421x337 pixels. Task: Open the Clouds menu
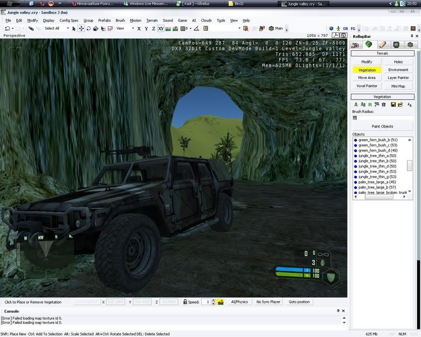tap(206, 21)
